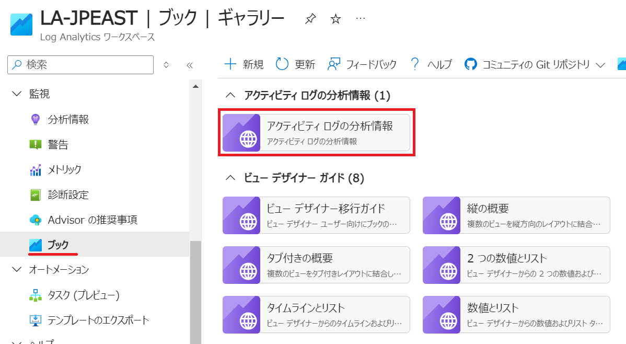Click the green 警告 alert icon

coord(36,144)
